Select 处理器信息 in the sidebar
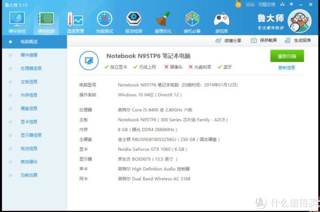 click(x=31, y=68)
